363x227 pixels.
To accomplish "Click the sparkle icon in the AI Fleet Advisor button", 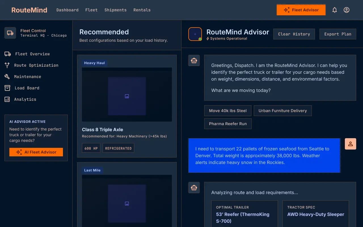I will click(x=19, y=152).
